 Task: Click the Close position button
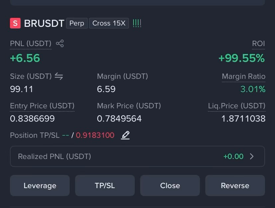(170, 185)
